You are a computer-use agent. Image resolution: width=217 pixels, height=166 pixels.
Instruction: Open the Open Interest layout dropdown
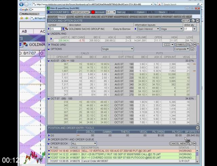click(x=148, y=29)
